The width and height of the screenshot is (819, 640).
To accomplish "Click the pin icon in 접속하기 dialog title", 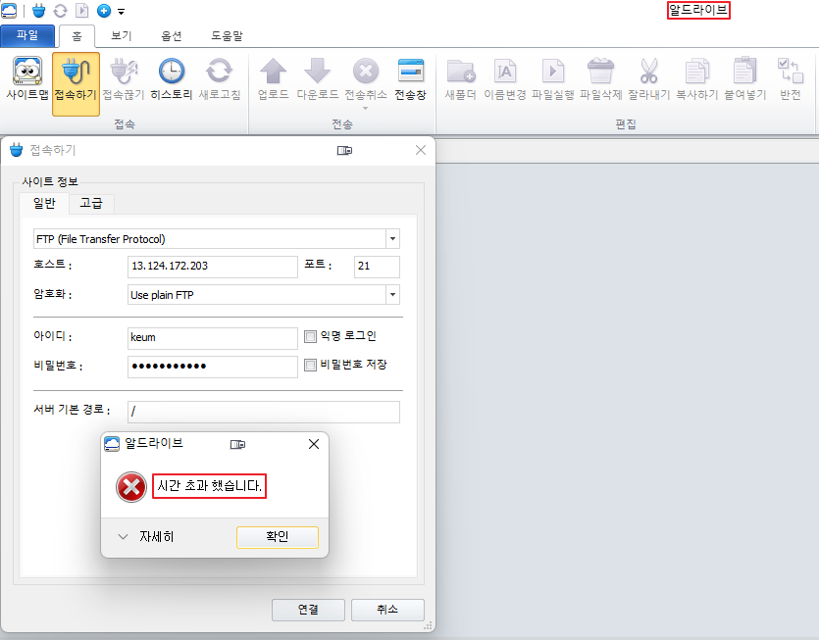I will [344, 150].
